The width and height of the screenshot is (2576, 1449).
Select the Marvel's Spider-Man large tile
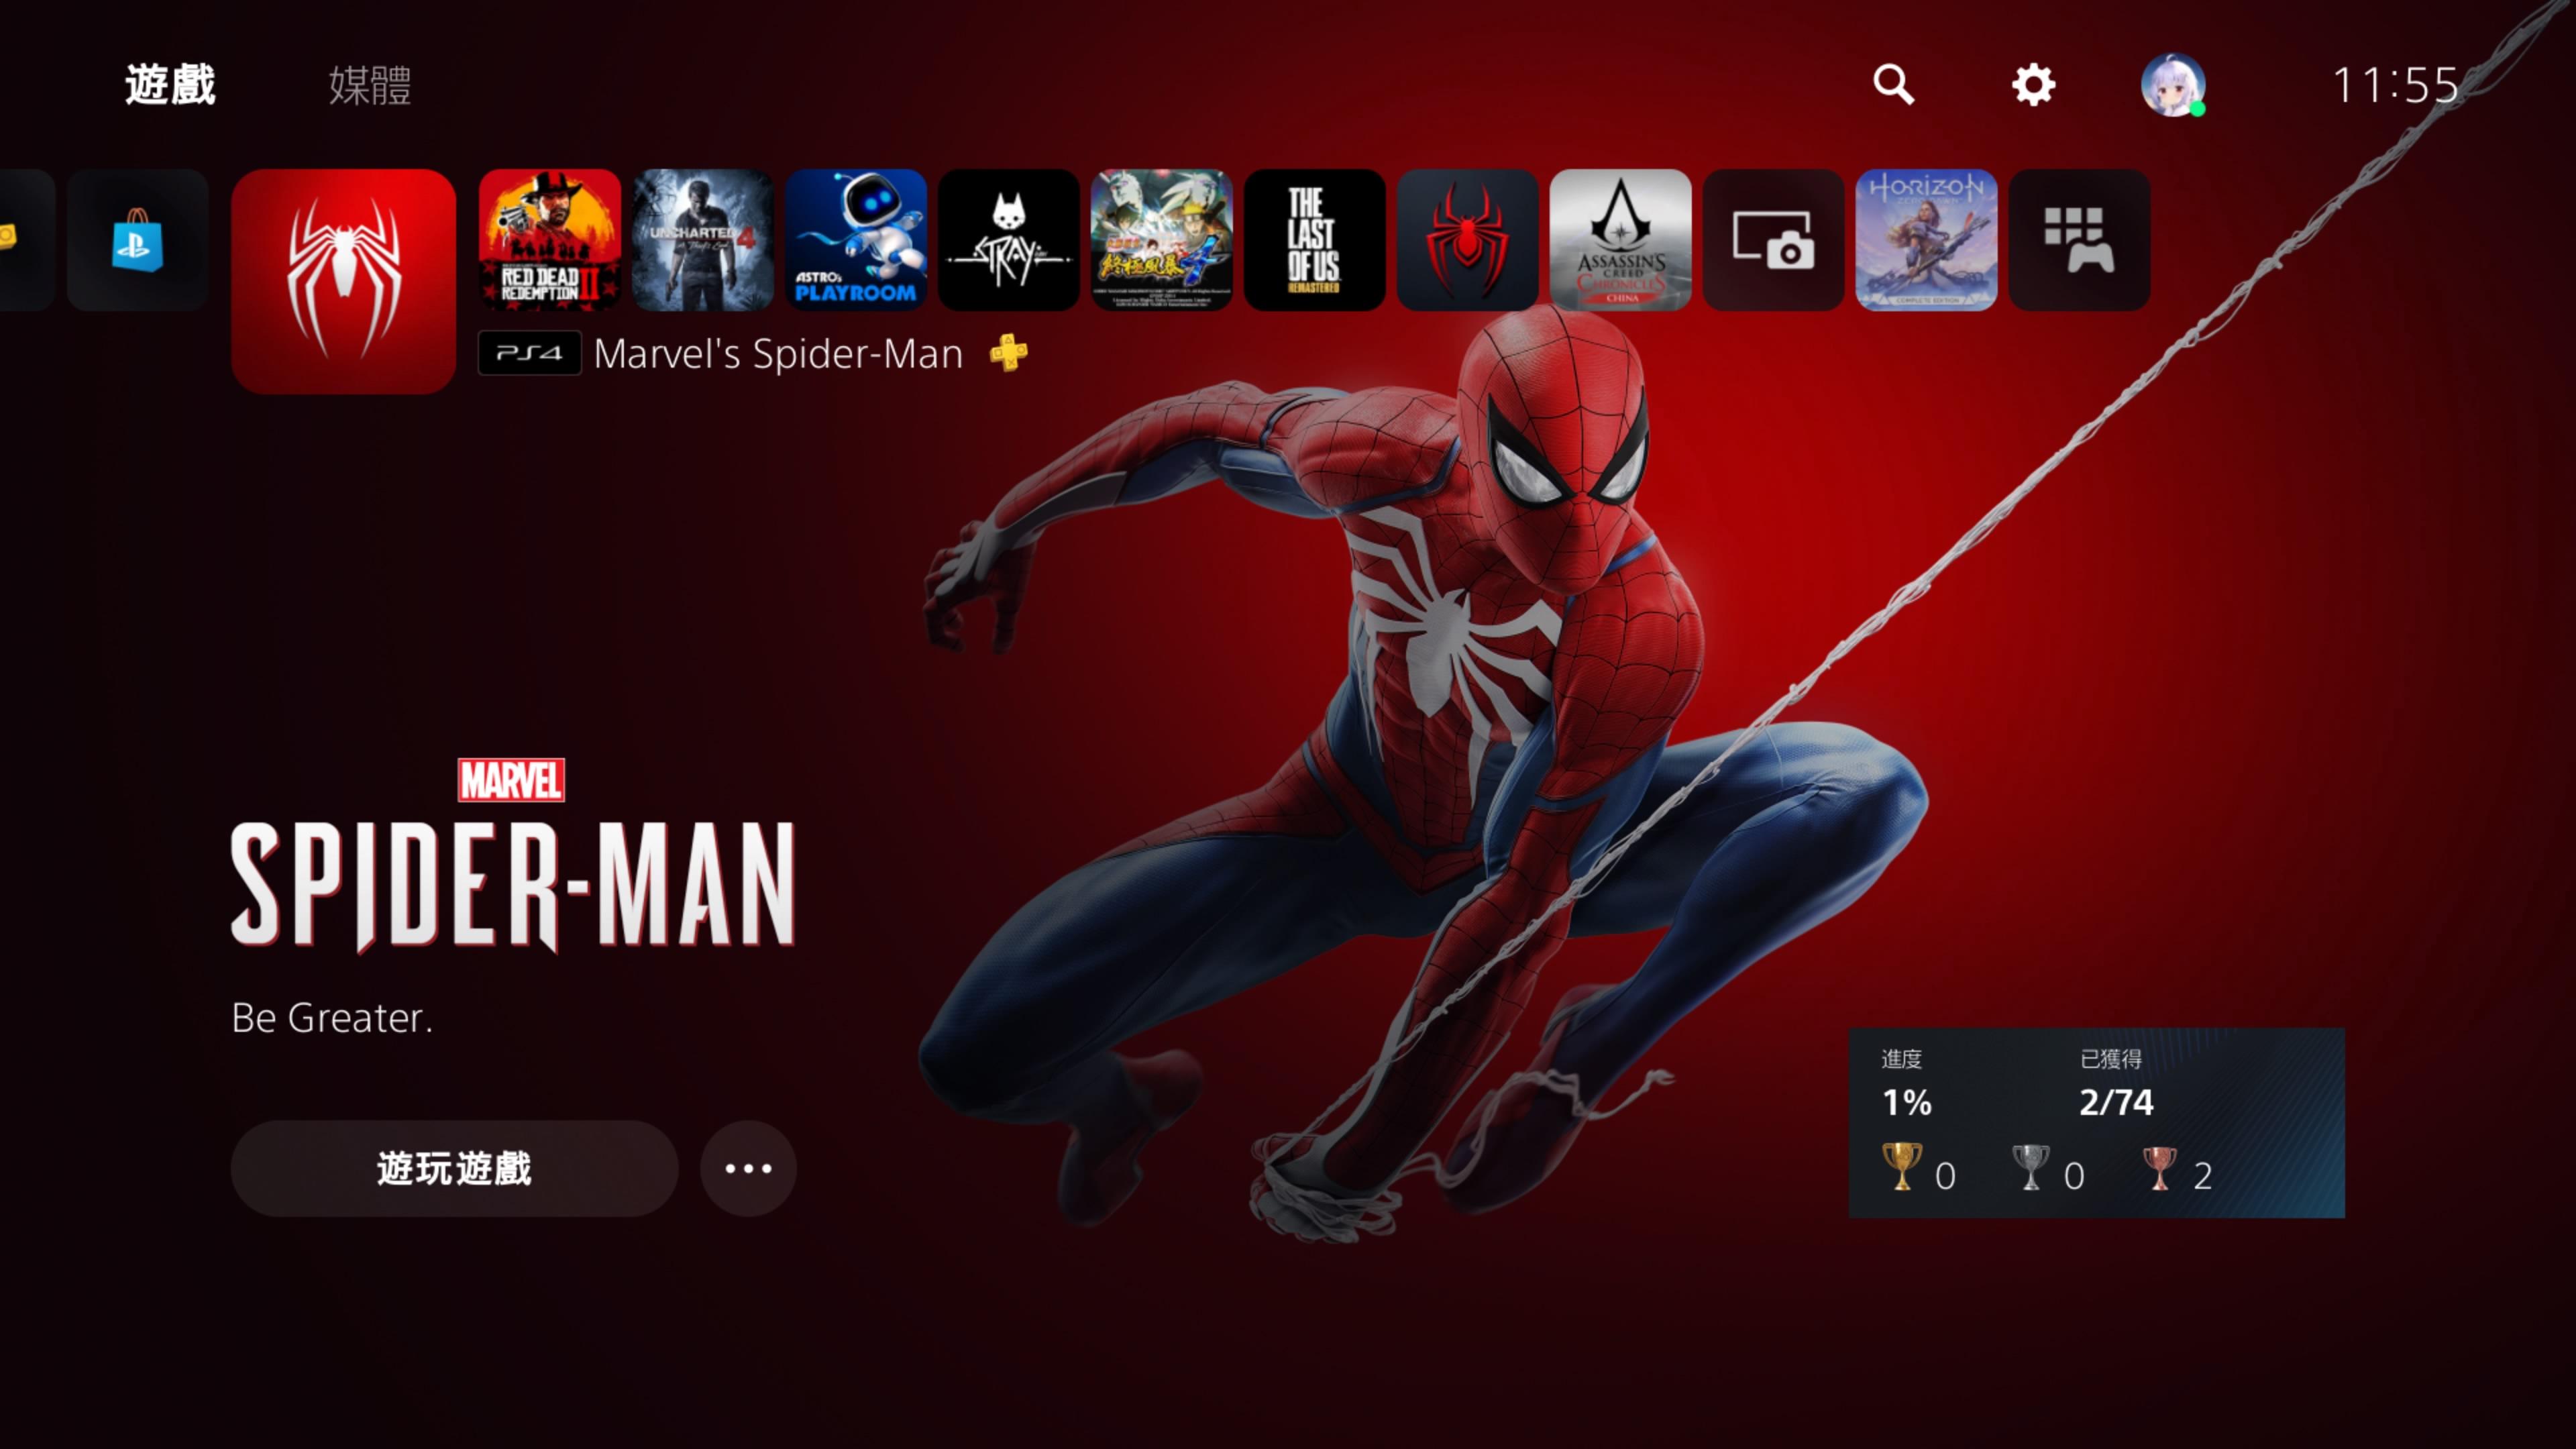coord(343,281)
